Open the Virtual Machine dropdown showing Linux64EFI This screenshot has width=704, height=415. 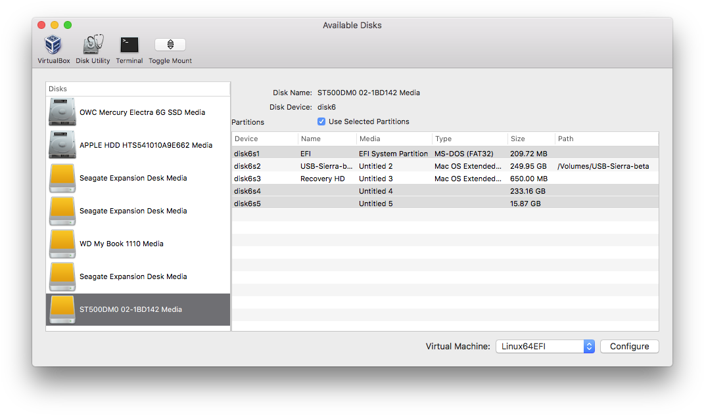[544, 346]
